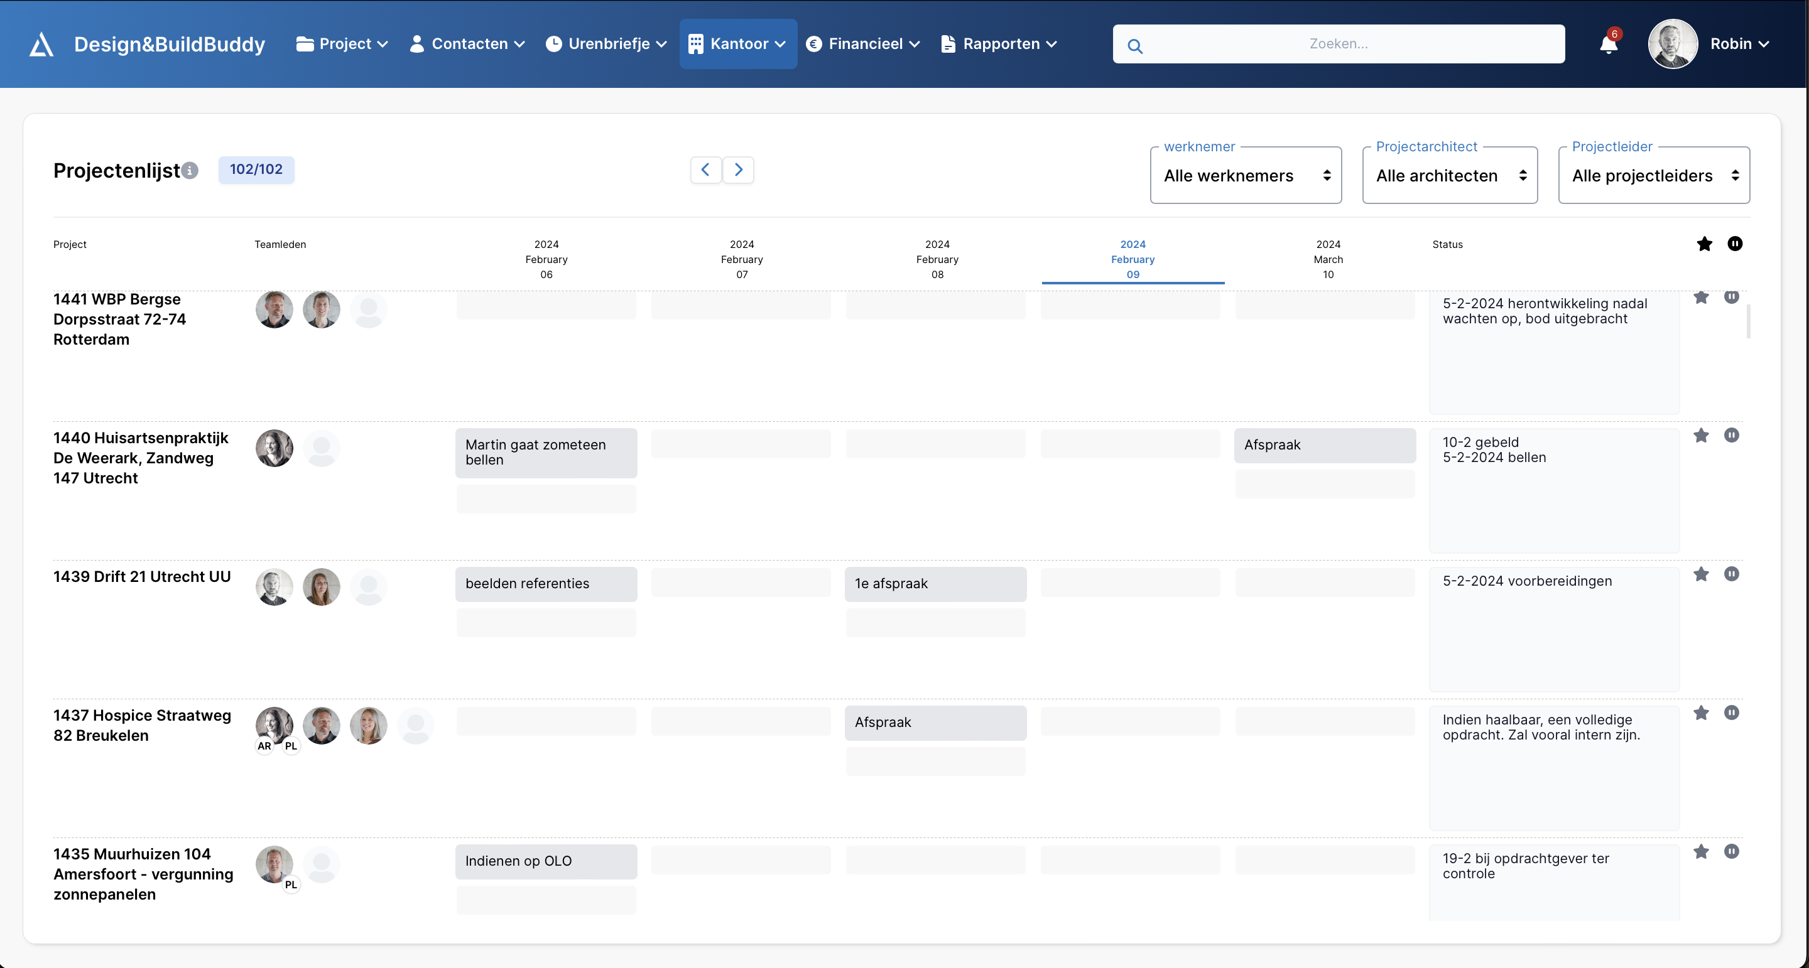Select the 2024 March 10 column header

click(x=1328, y=260)
